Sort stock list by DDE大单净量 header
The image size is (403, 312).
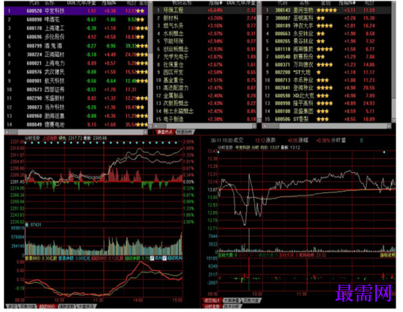pyautogui.click(x=82, y=3)
